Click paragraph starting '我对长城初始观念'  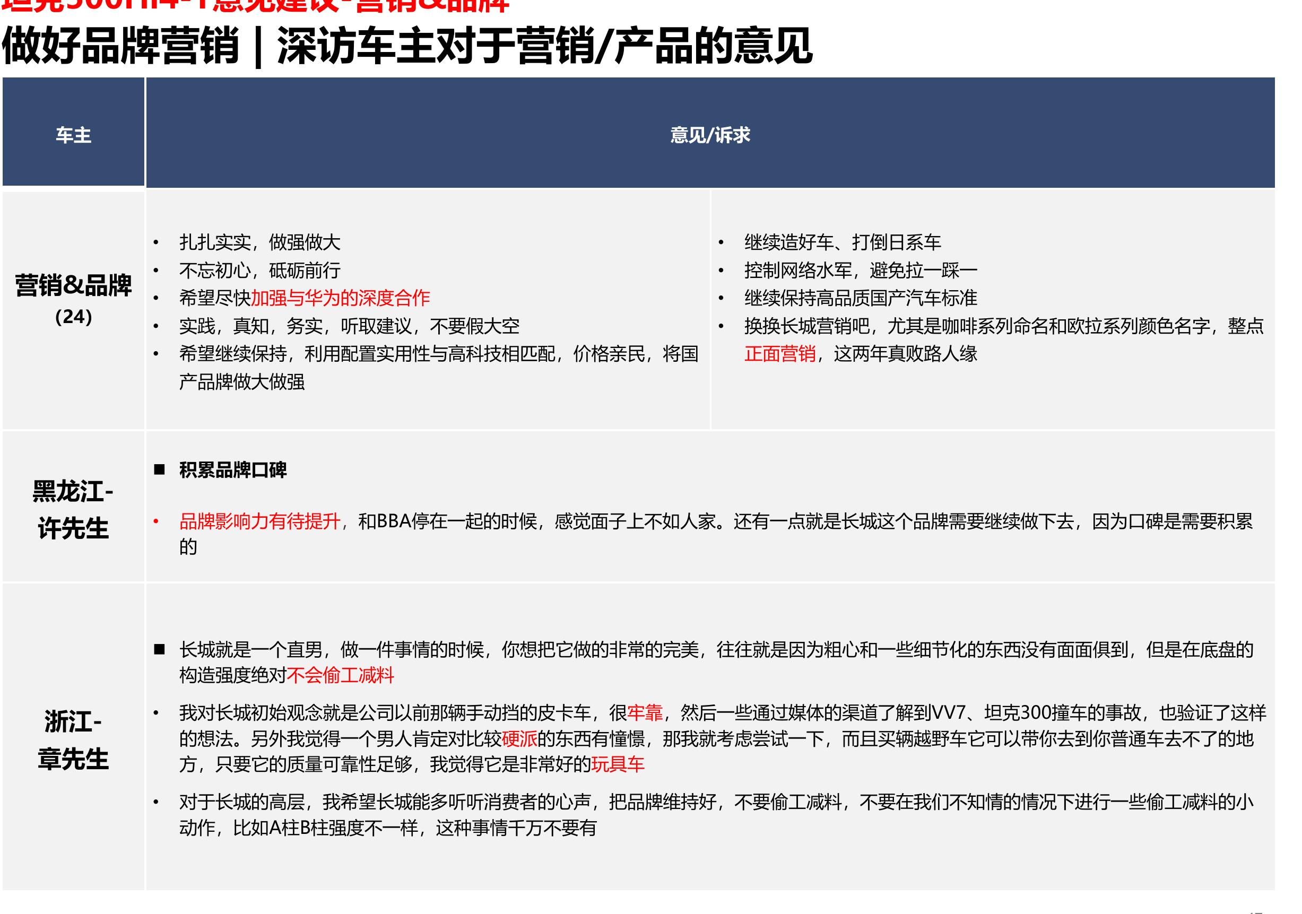tap(723, 738)
